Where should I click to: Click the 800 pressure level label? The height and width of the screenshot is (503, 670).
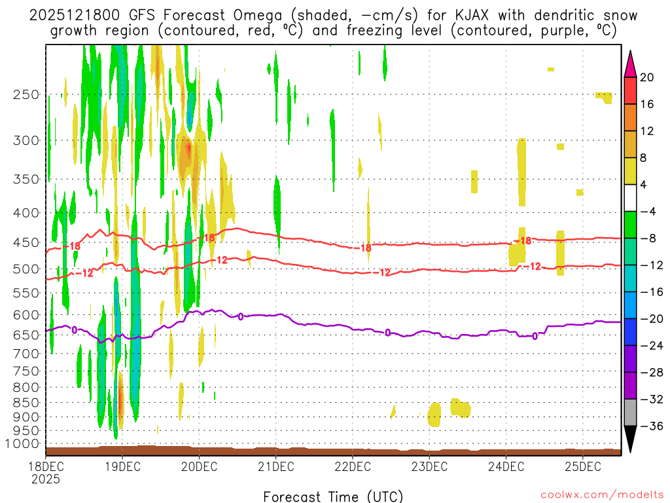pyautogui.click(x=26, y=387)
